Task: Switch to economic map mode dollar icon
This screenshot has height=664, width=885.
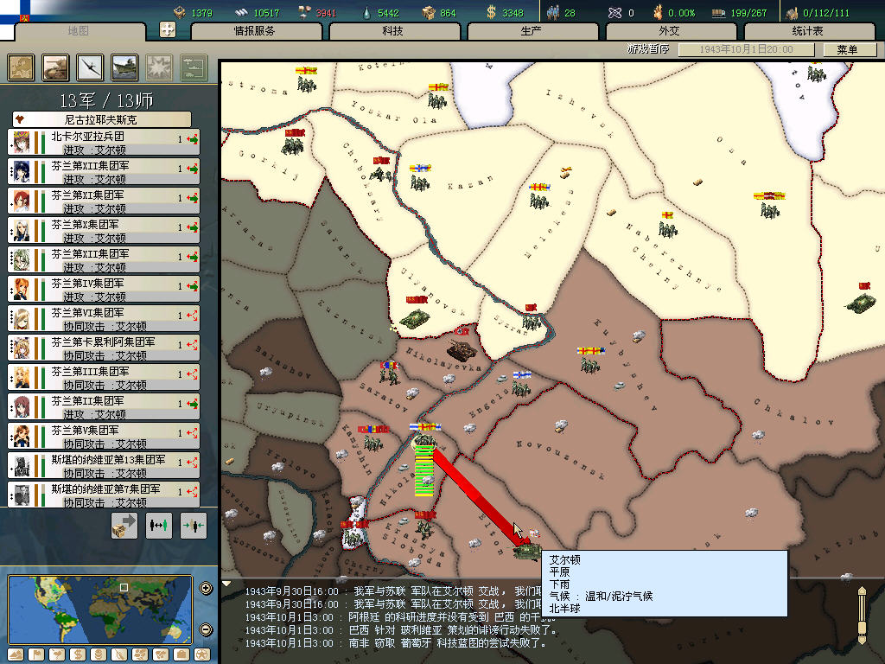Action: coord(79,654)
